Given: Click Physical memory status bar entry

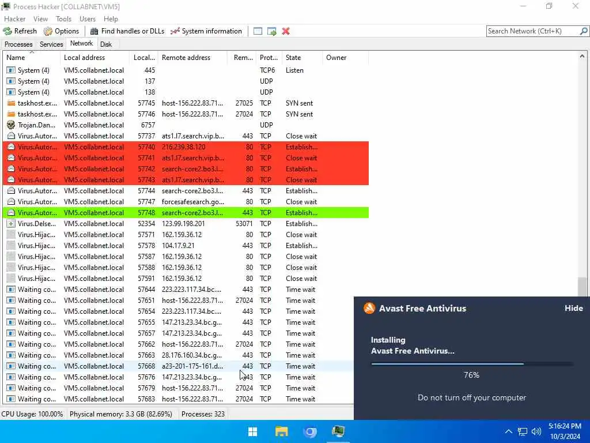Looking at the screenshot, I should (x=121, y=414).
